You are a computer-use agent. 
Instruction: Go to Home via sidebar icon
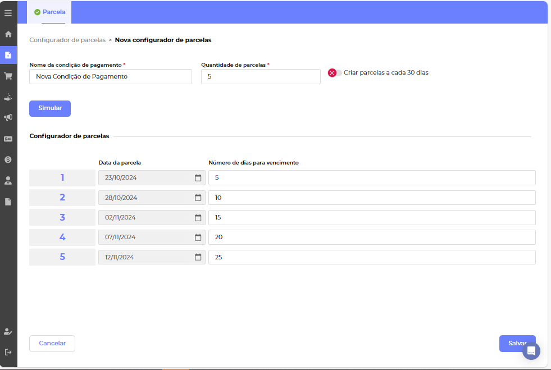click(x=8, y=34)
